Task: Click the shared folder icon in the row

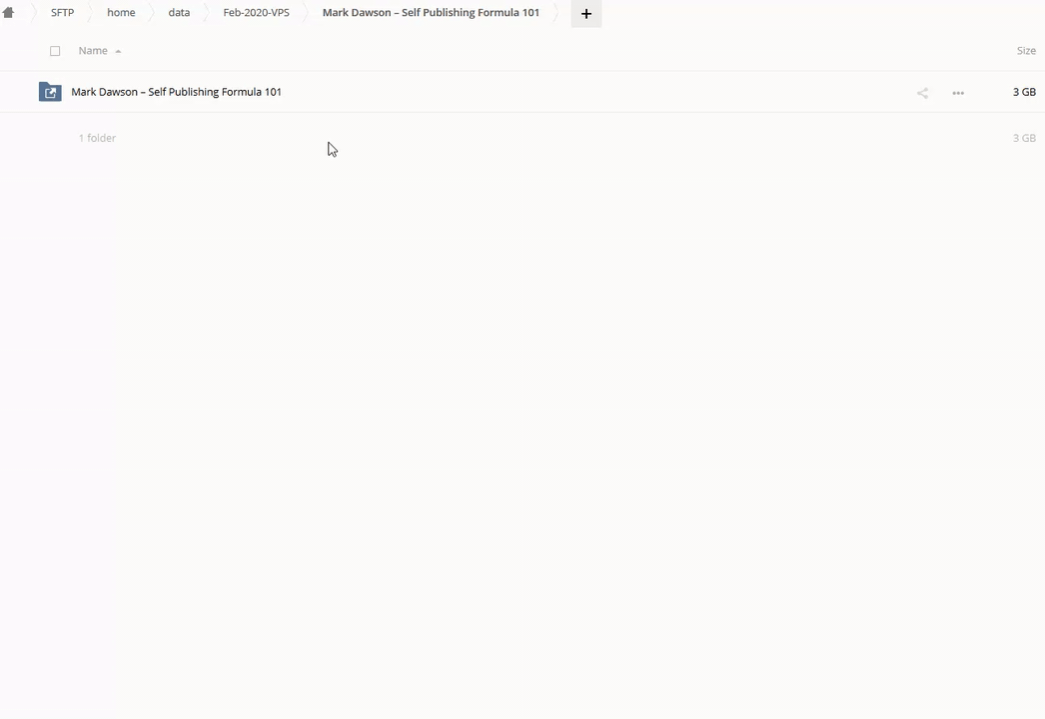Action: 50,92
